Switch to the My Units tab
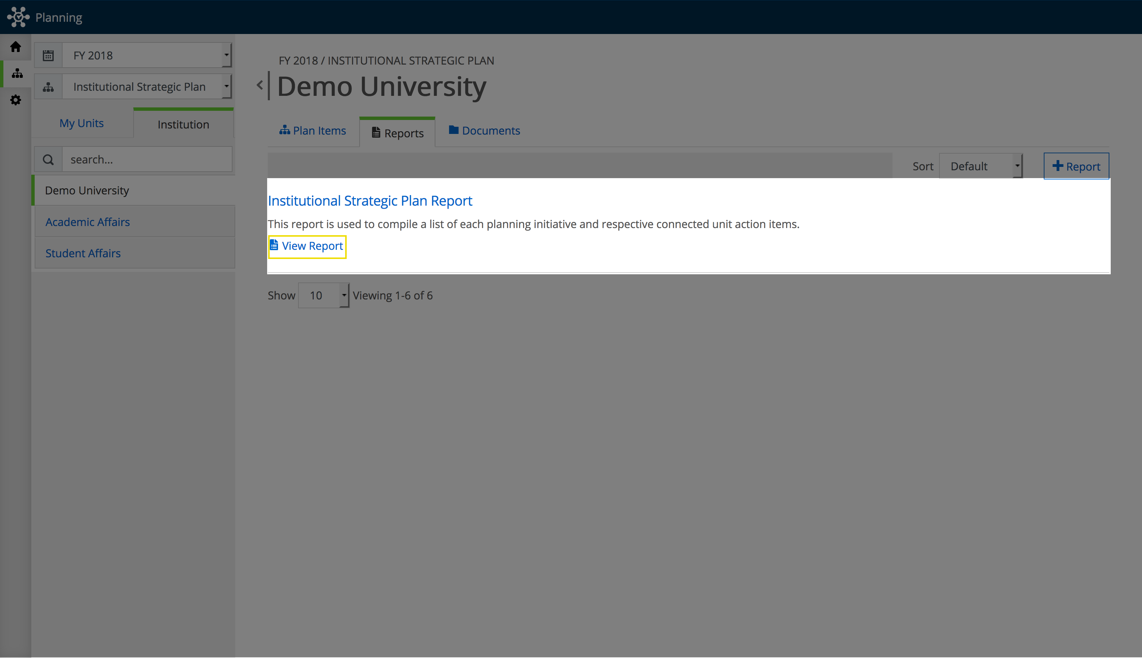 (x=81, y=123)
